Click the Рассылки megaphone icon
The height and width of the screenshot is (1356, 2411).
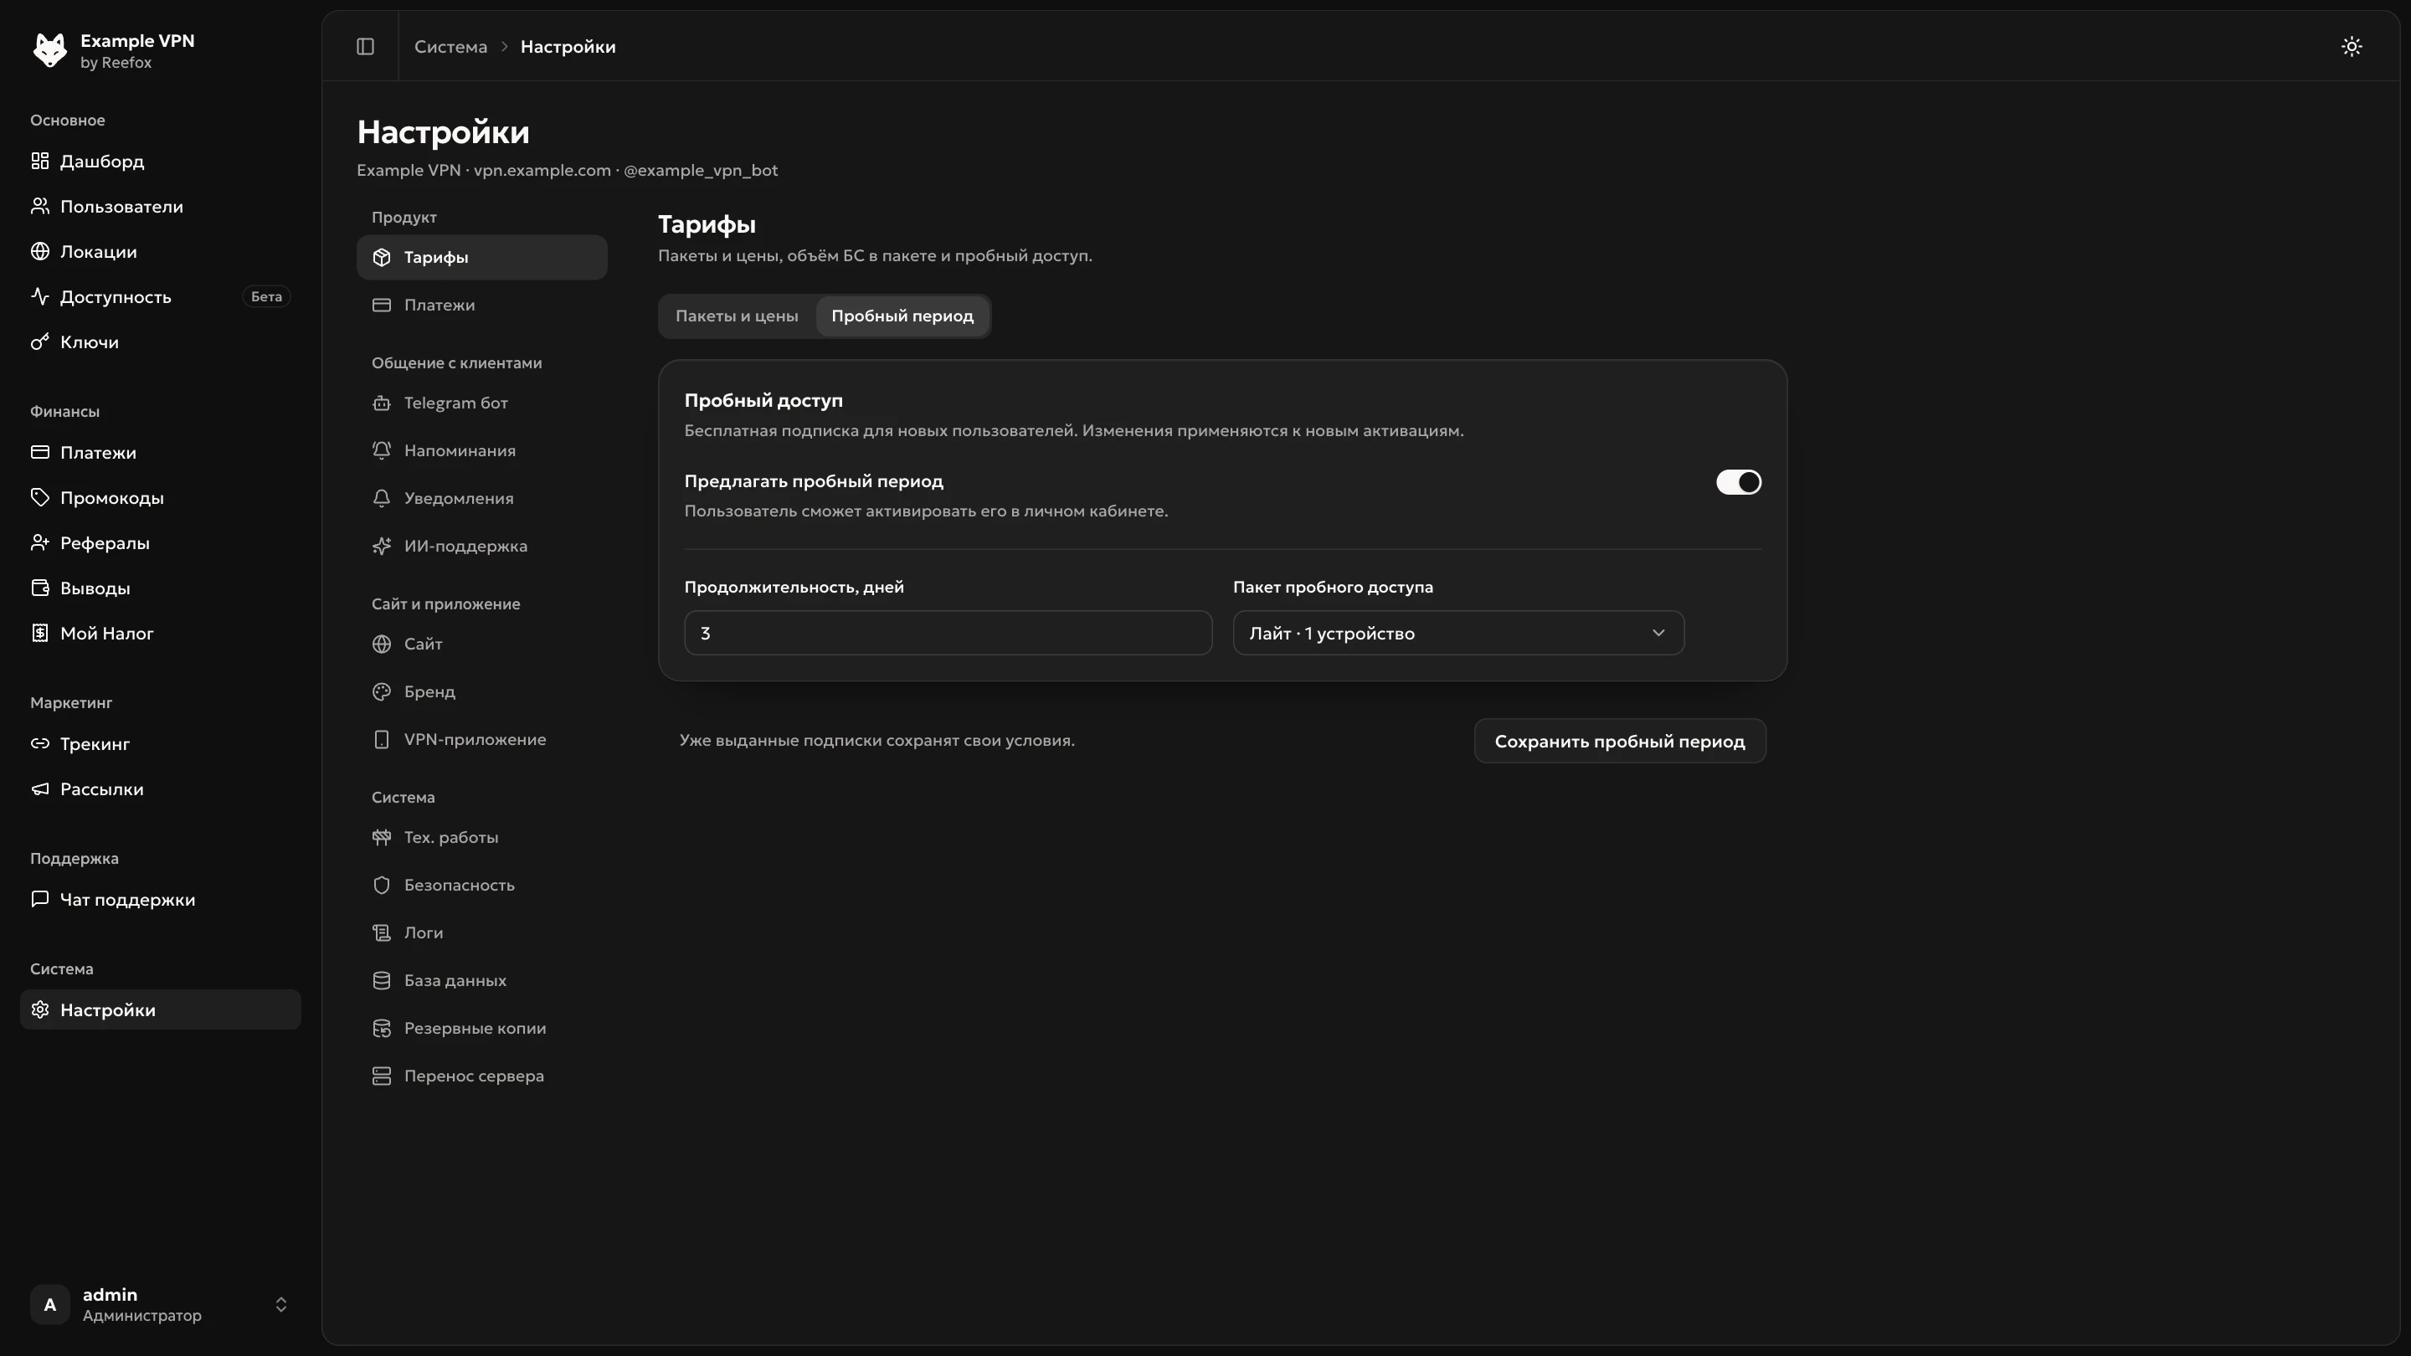coord(39,788)
